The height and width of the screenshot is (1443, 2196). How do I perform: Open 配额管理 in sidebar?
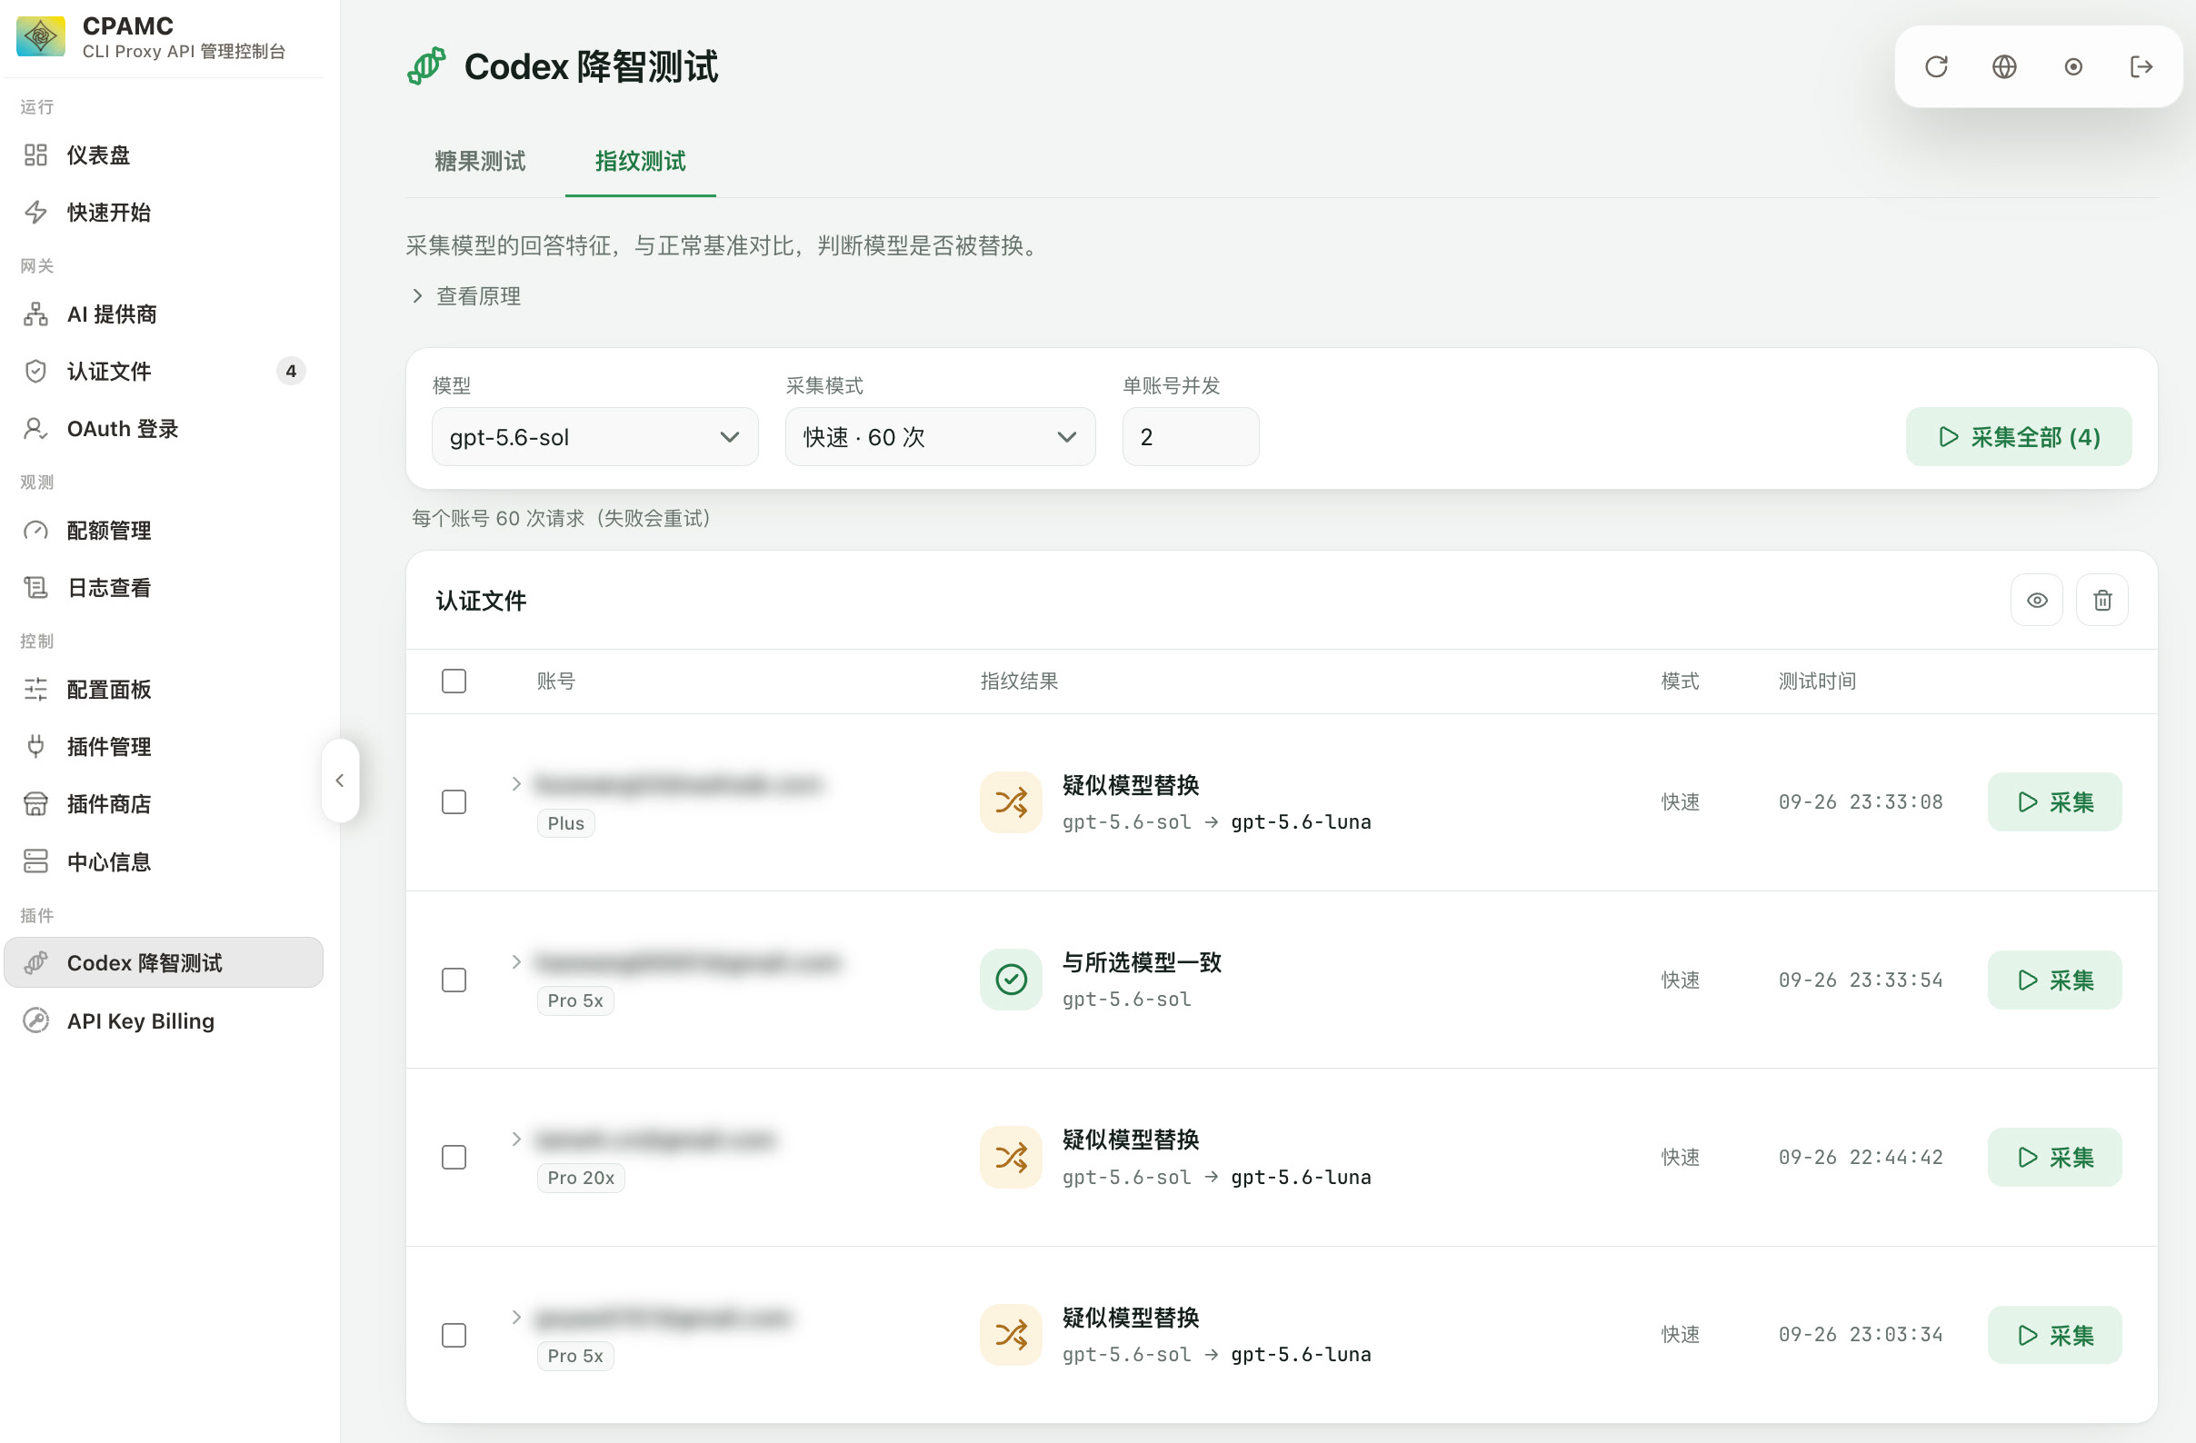pos(164,531)
